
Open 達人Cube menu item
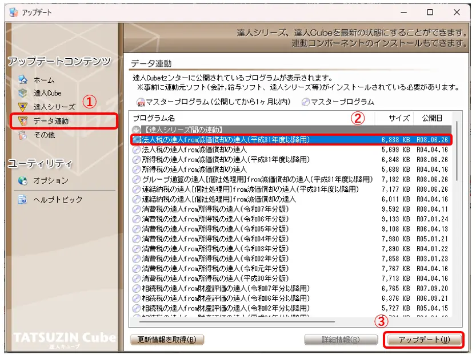pos(47,93)
